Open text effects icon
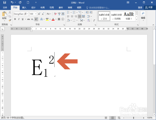Viewport: 156px width, 120px height. point(41,19)
